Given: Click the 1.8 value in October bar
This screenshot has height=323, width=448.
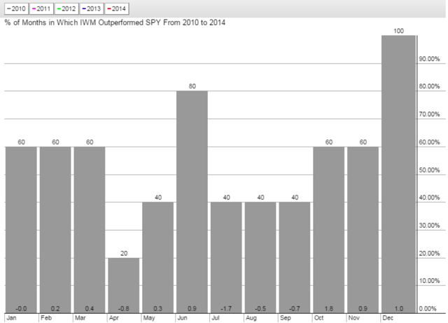Looking at the screenshot, I should [x=329, y=309].
